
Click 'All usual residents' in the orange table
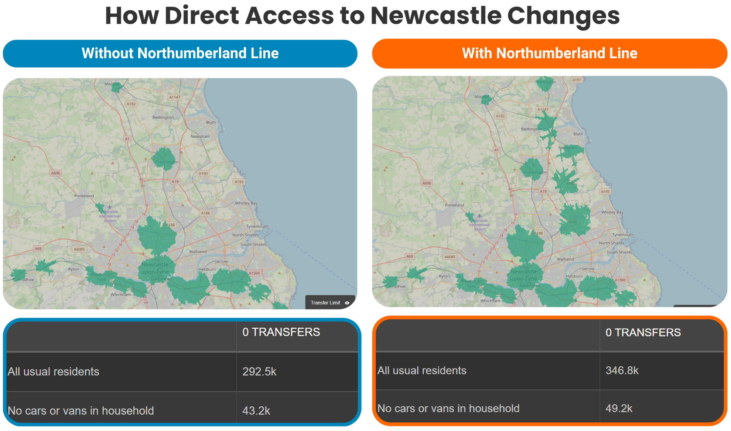pos(422,370)
